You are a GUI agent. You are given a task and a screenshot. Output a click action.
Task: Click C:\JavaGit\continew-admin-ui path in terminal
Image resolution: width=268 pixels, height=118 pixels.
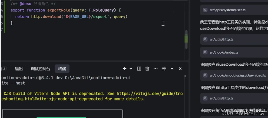click(98, 78)
